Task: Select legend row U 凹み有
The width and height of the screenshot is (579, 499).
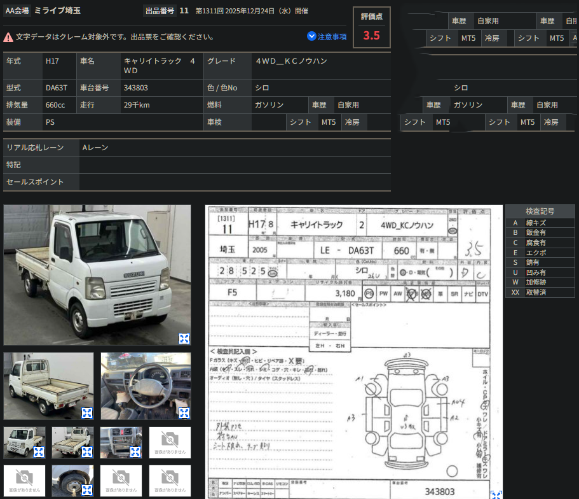Action: 540,272
